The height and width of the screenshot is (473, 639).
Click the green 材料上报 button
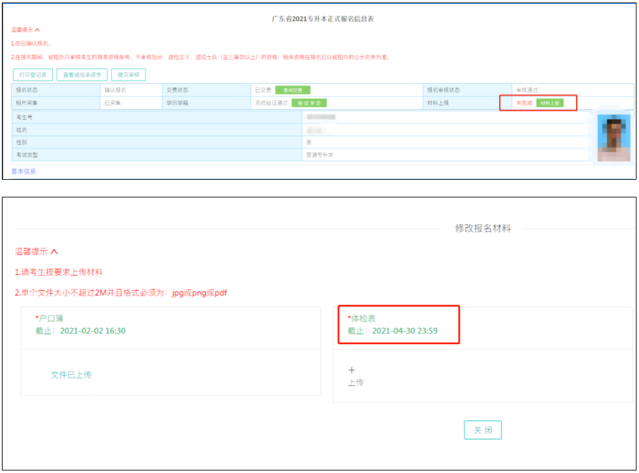click(x=550, y=103)
